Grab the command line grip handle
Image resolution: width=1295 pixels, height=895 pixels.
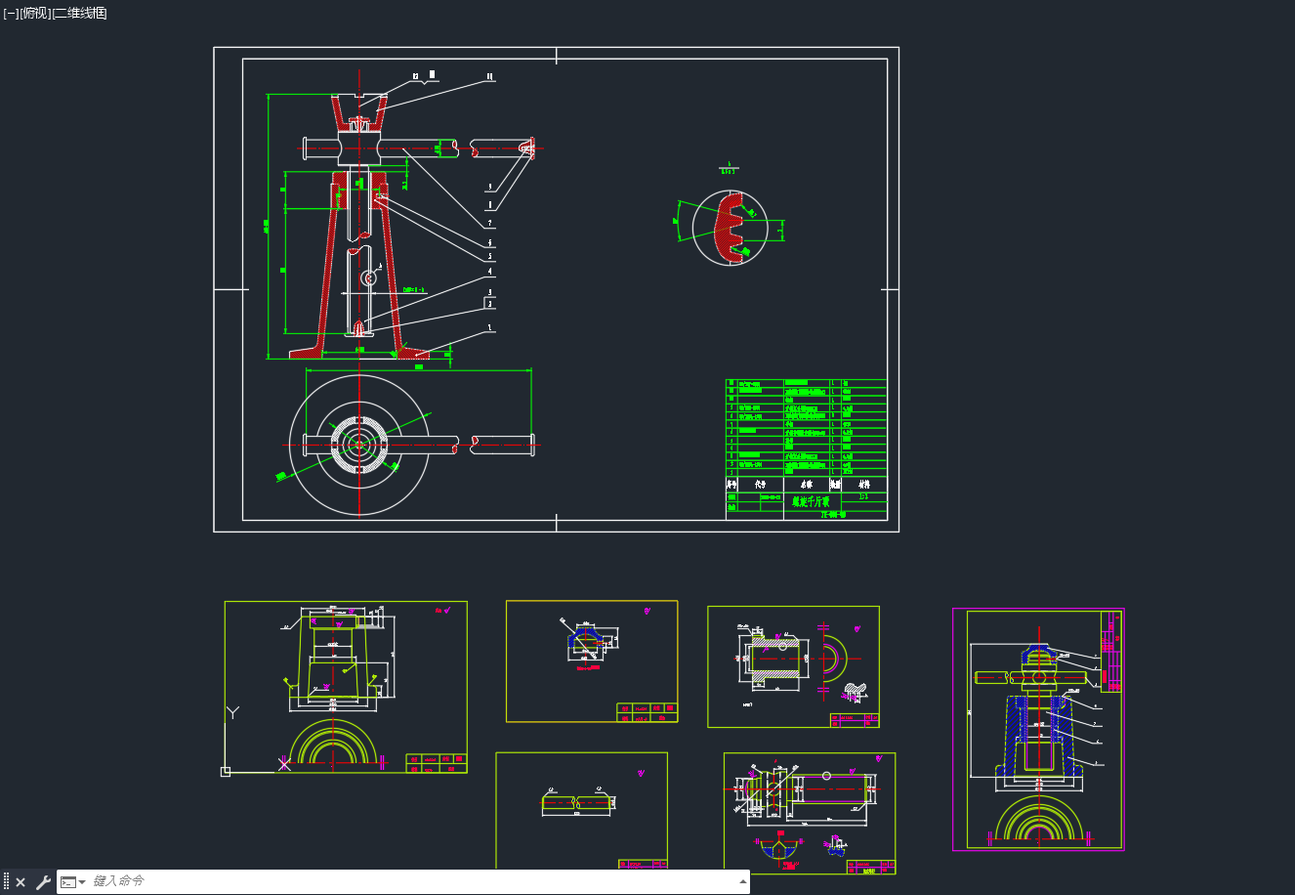click(x=6, y=882)
